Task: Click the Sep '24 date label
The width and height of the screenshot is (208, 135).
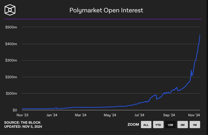Action: [169, 115]
